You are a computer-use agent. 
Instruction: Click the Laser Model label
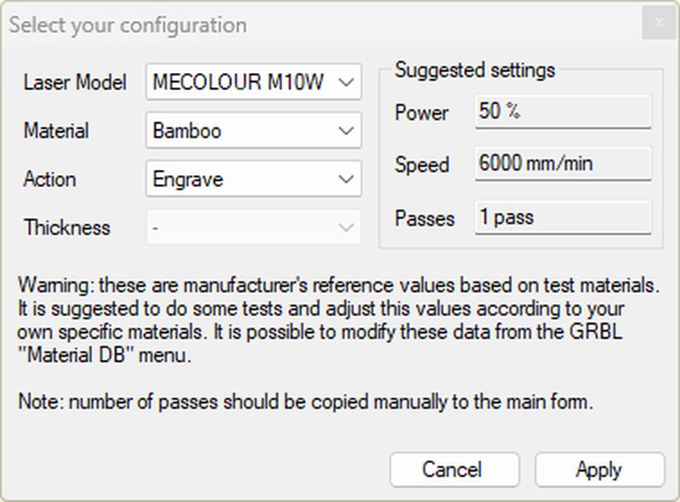pyautogui.click(x=75, y=82)
